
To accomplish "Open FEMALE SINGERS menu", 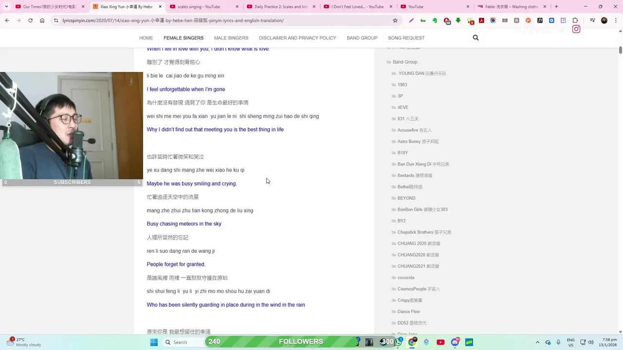I will pos(183,38).
